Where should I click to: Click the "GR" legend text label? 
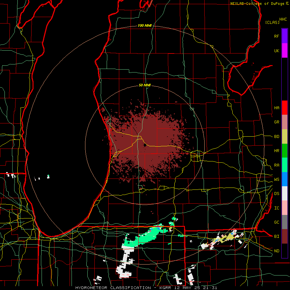(277, 122)
